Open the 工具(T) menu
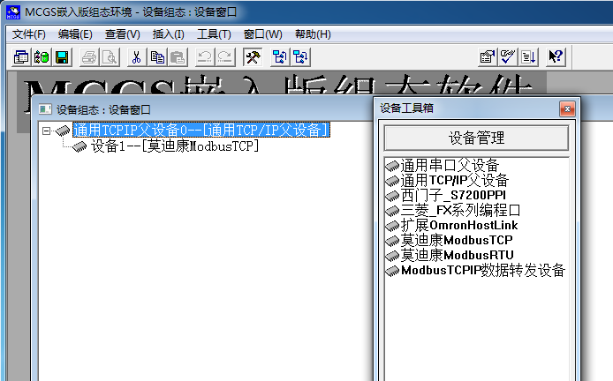This screenshot has height=381, width=613. coord(214,34)
